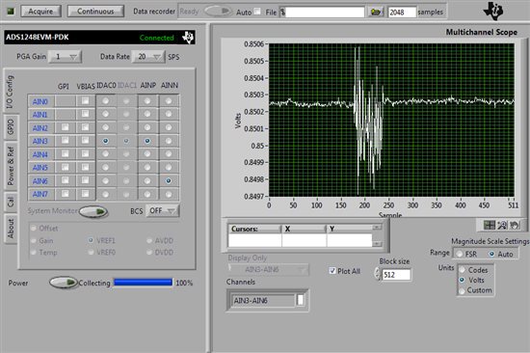Uncheck the Plot All checkbox

point(332,271)
